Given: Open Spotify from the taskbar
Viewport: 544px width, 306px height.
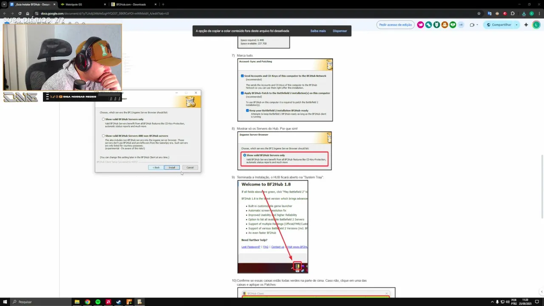Looking at the screenshot, I should click(x=98, y=302).
